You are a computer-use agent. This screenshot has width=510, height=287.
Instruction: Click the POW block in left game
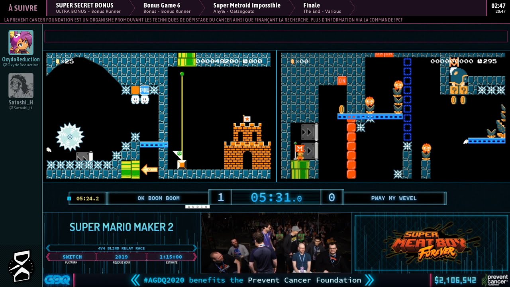coord(145,90)
